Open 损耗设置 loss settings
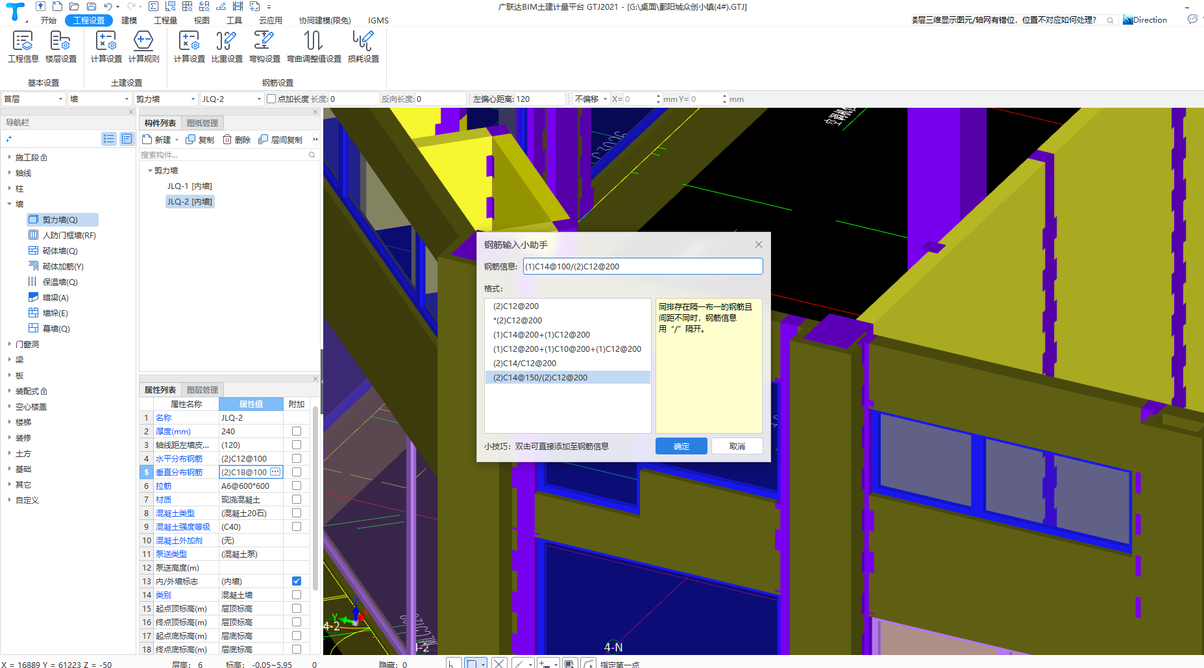1204x668 pixels. [x=363, y=47]
